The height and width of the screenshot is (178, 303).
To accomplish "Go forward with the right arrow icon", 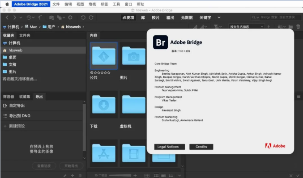I will [15, 17].
